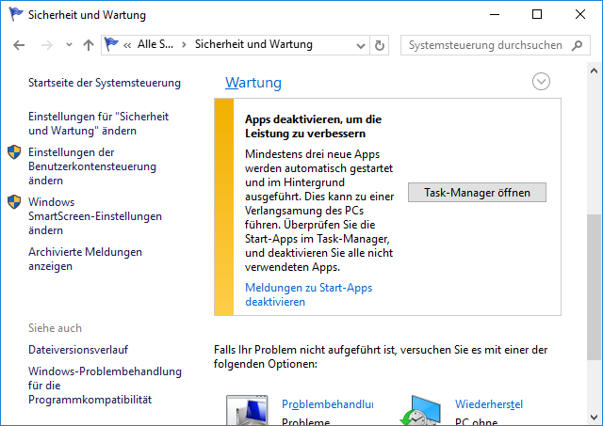Screen dimensions: 603x426
Task: Click the Problembehandlung computer icon
Action: [248, 411]
